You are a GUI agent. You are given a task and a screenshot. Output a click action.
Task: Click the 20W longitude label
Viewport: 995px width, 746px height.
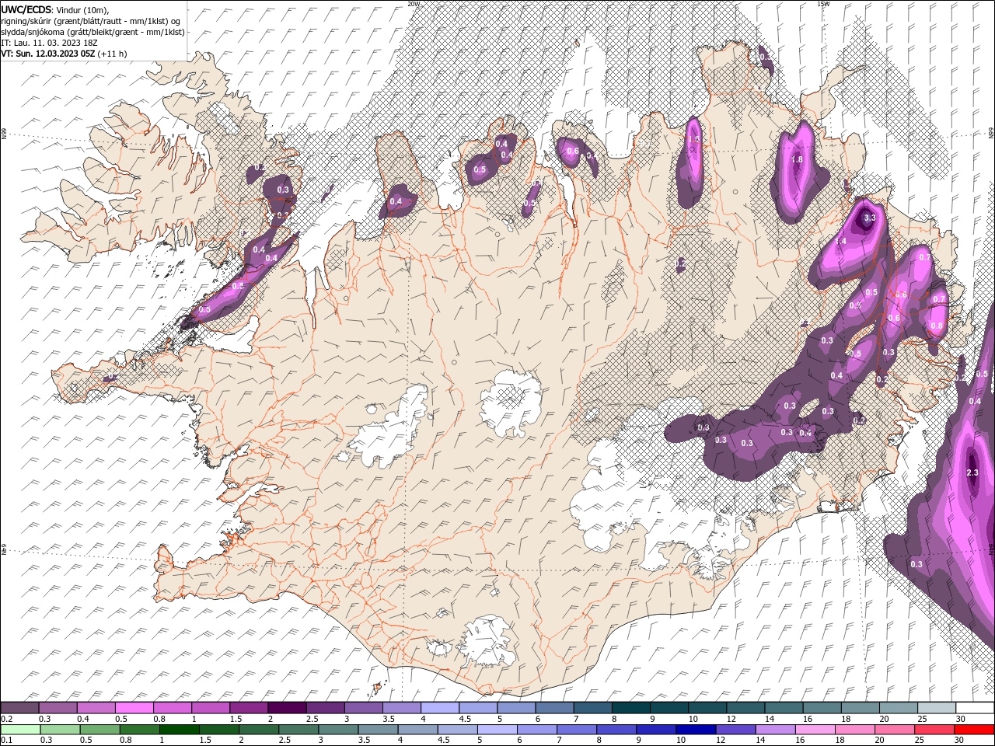[x=414, y=4]
